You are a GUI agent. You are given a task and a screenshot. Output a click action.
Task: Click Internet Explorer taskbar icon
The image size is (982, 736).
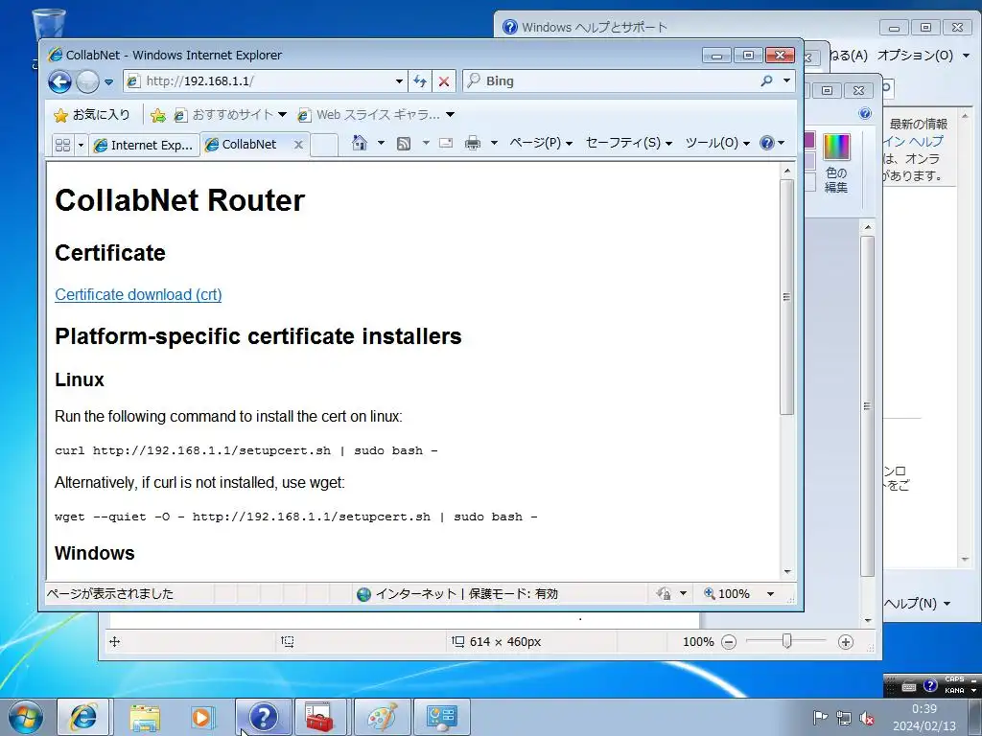84,717
